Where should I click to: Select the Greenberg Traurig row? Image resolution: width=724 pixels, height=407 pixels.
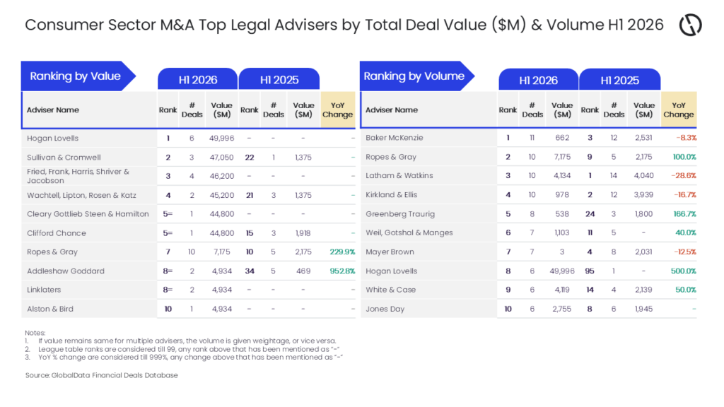pos(528,213)
